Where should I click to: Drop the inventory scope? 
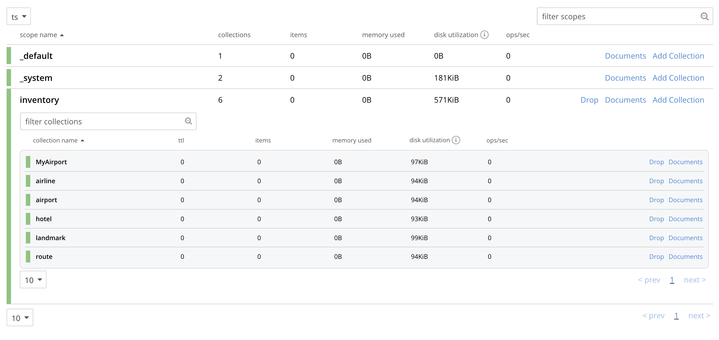(589, 100)
